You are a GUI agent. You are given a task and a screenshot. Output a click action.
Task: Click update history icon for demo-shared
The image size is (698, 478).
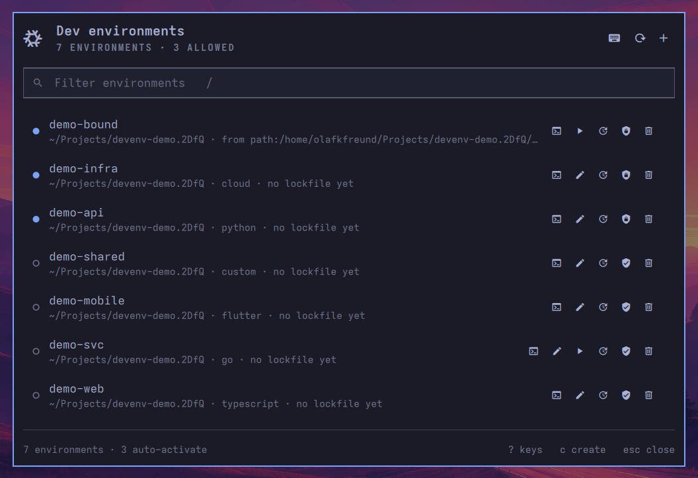[x=603, y=263]
